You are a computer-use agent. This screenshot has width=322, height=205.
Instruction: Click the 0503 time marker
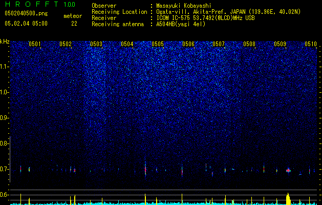tap(96, 44)
